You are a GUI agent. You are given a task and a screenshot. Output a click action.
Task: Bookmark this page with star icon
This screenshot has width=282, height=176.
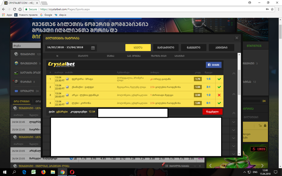pyautogui.click(x=272, y=9)
